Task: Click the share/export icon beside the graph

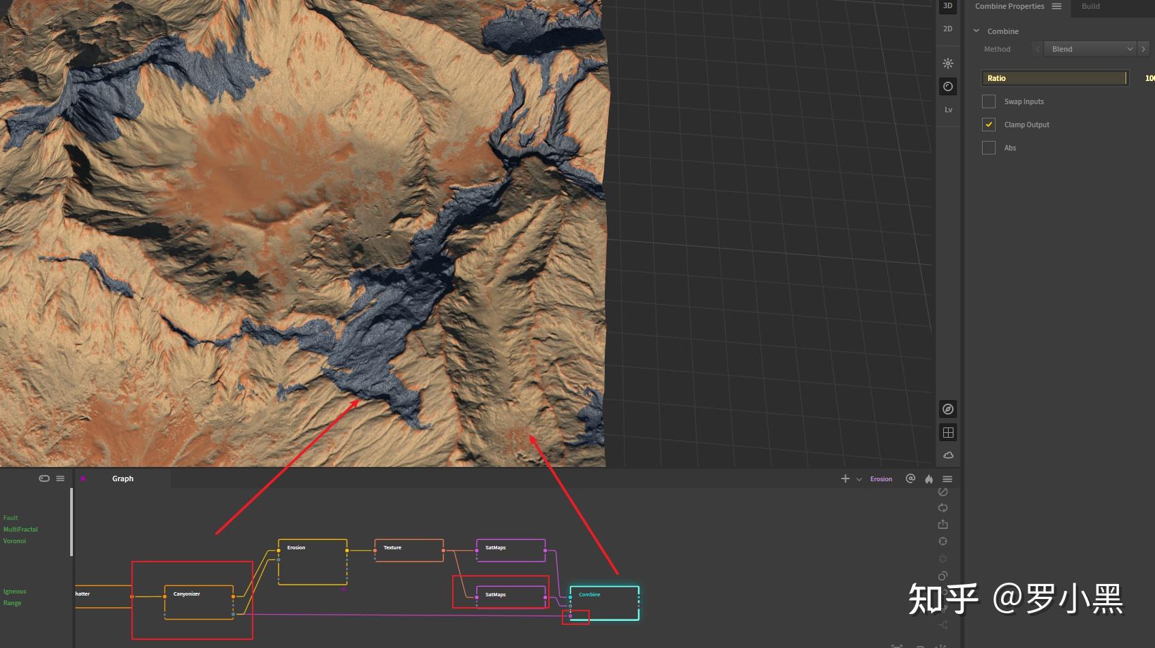Action: tap(943, 524)
